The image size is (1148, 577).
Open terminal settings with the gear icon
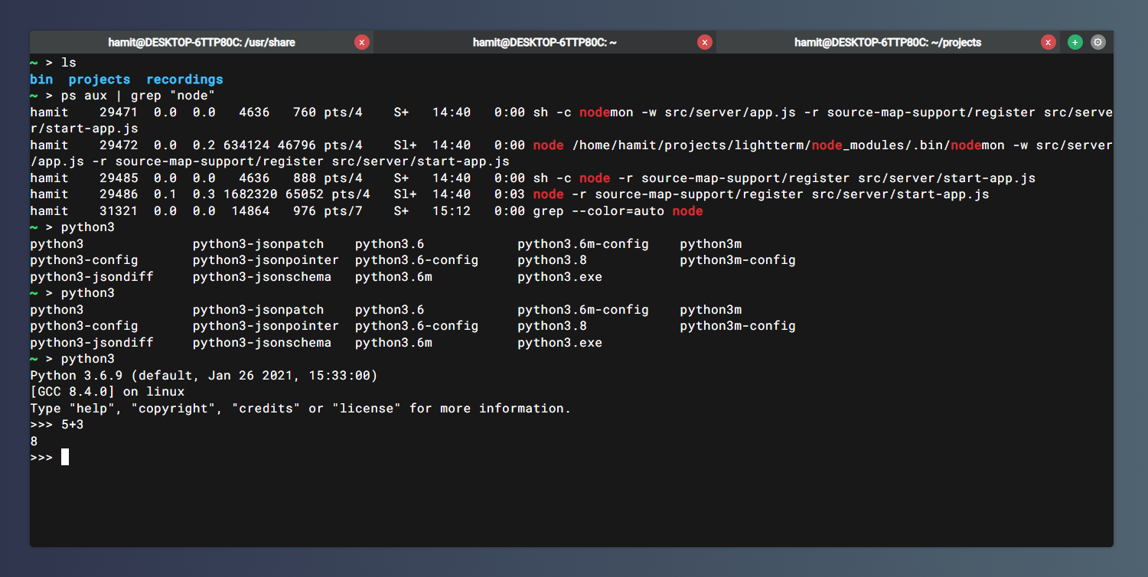tap(1098, 43)
